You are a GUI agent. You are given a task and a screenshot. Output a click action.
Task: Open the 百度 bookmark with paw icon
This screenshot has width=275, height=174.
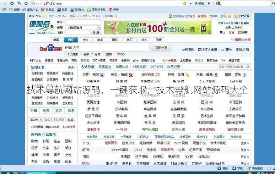pos(62,10)
